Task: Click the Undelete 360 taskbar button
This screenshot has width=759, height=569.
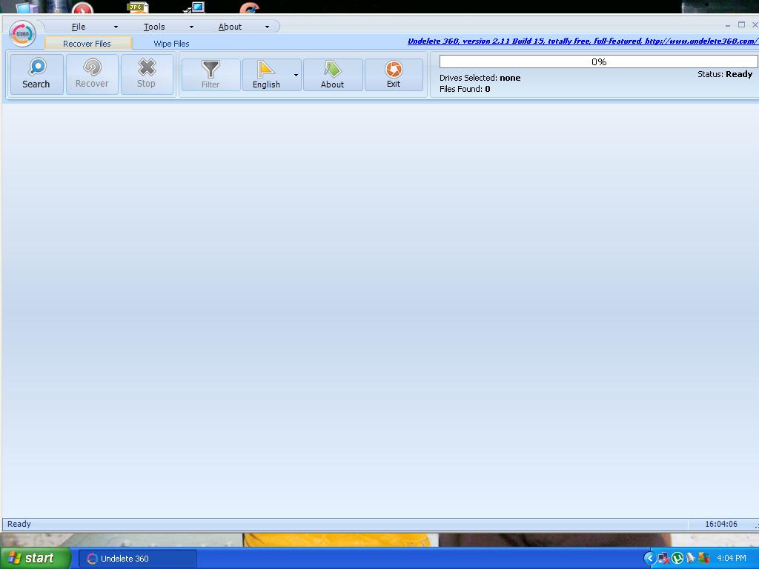Action: pyautogui.click(x=137, y=559)
